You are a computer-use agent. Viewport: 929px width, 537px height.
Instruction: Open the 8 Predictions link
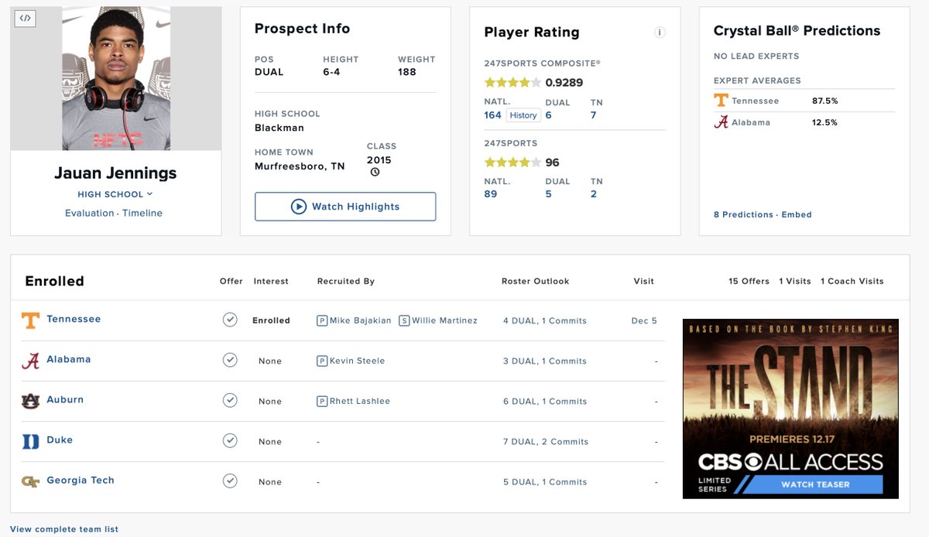[x=743, y=214]
